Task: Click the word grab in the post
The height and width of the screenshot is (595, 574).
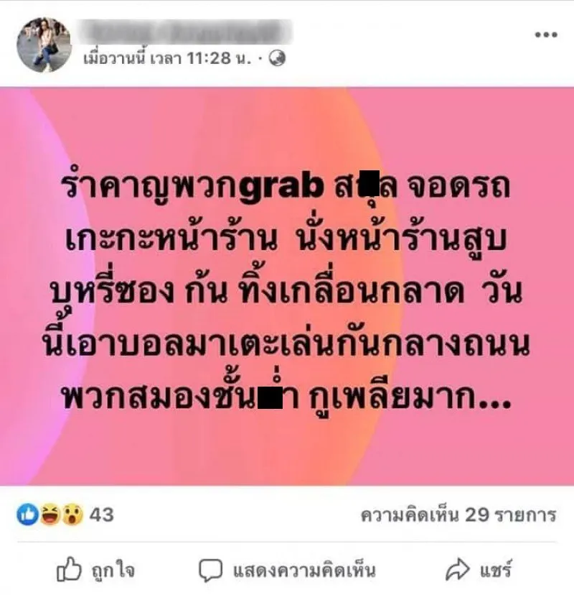Action: click(281, 187)
